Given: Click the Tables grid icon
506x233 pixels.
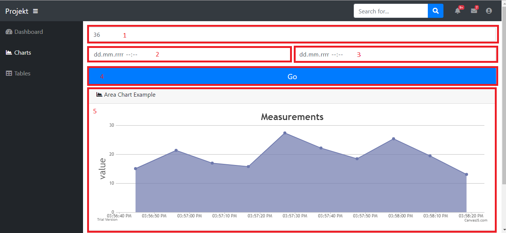Looking at the screenshot, I should [9, 74].
